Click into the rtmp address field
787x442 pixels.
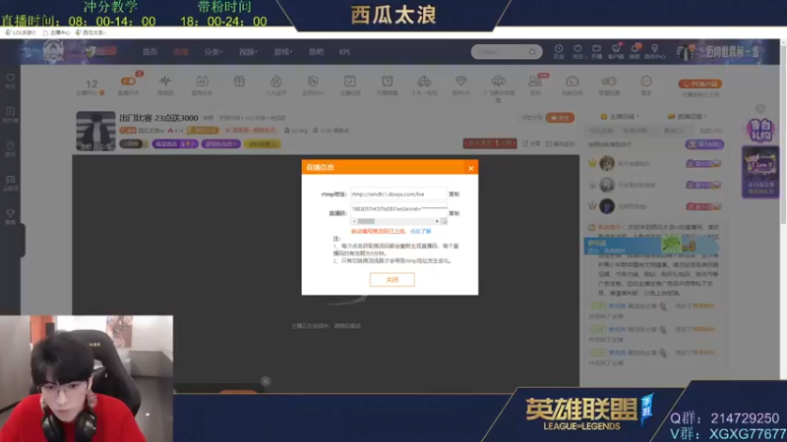coord(398,193)
